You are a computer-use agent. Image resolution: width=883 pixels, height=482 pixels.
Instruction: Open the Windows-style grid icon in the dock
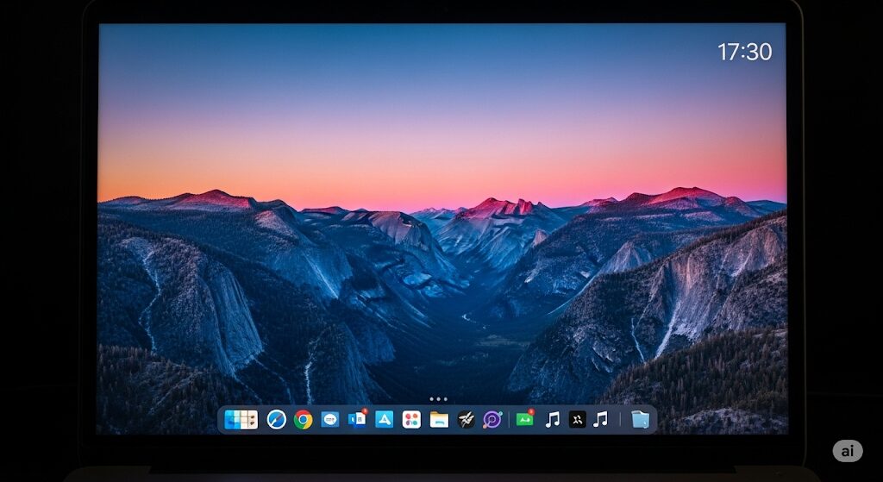[241, 420]
